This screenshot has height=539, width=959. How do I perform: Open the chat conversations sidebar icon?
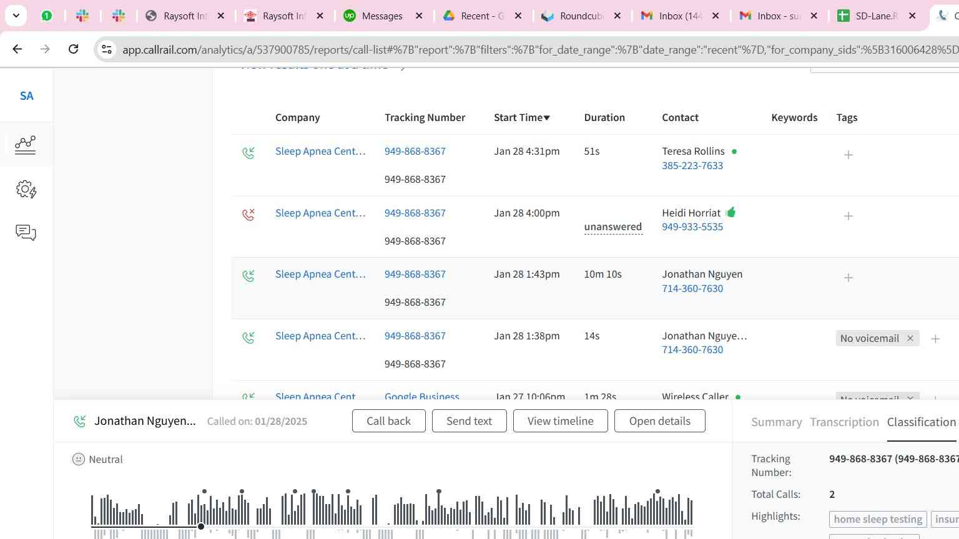[26, 233]
